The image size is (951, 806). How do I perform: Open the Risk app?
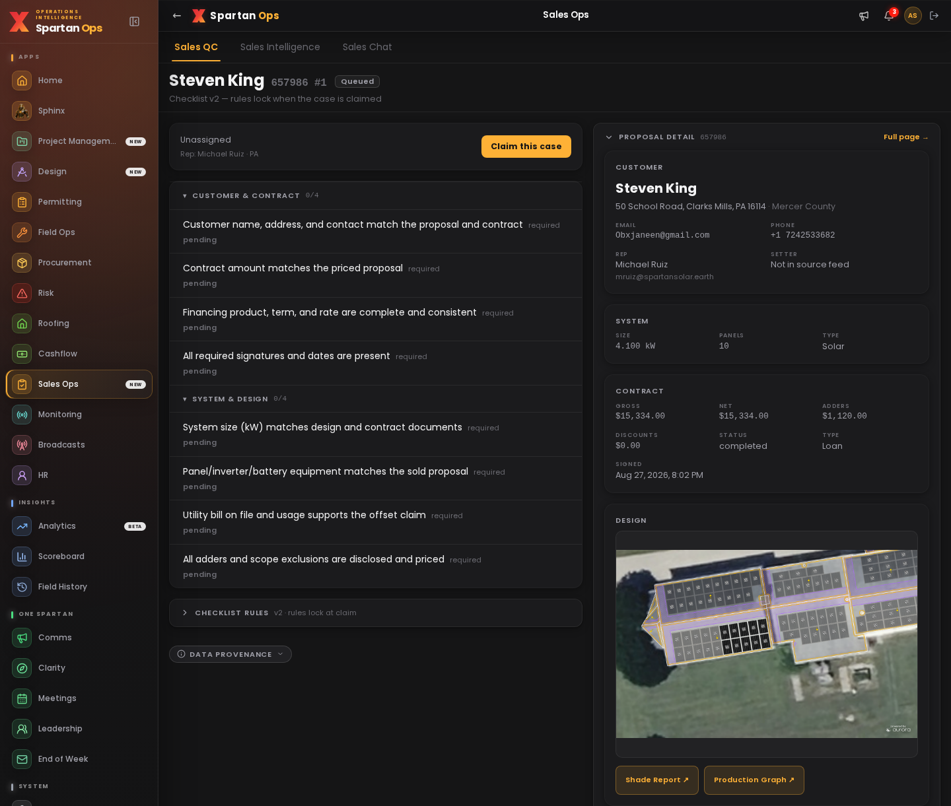point(79,293)
